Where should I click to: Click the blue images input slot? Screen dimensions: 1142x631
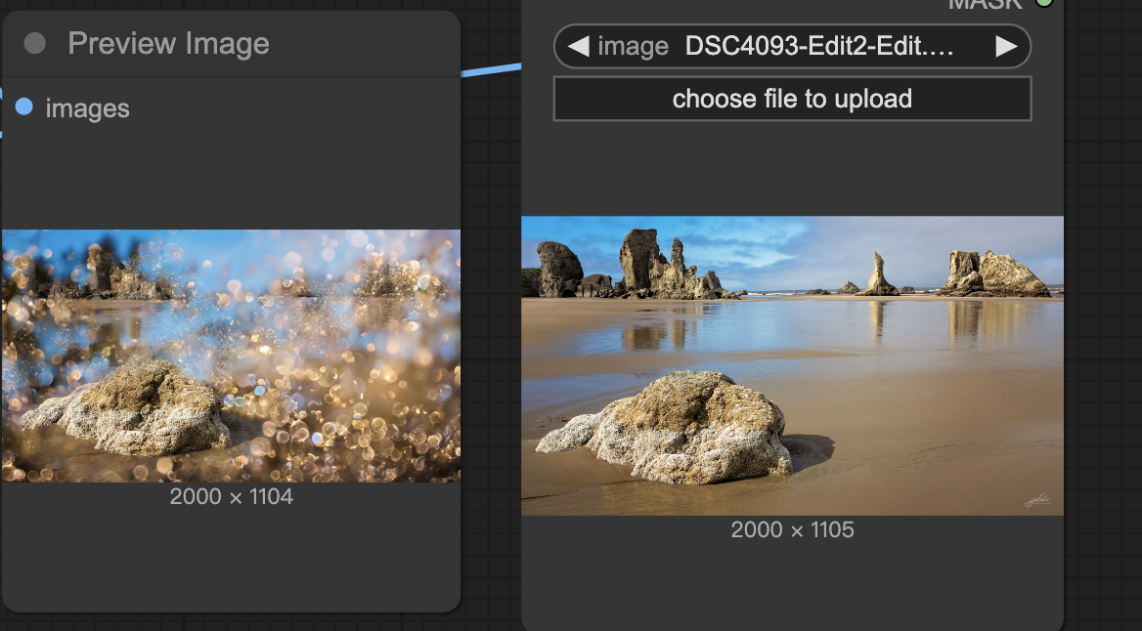[24, 106]
